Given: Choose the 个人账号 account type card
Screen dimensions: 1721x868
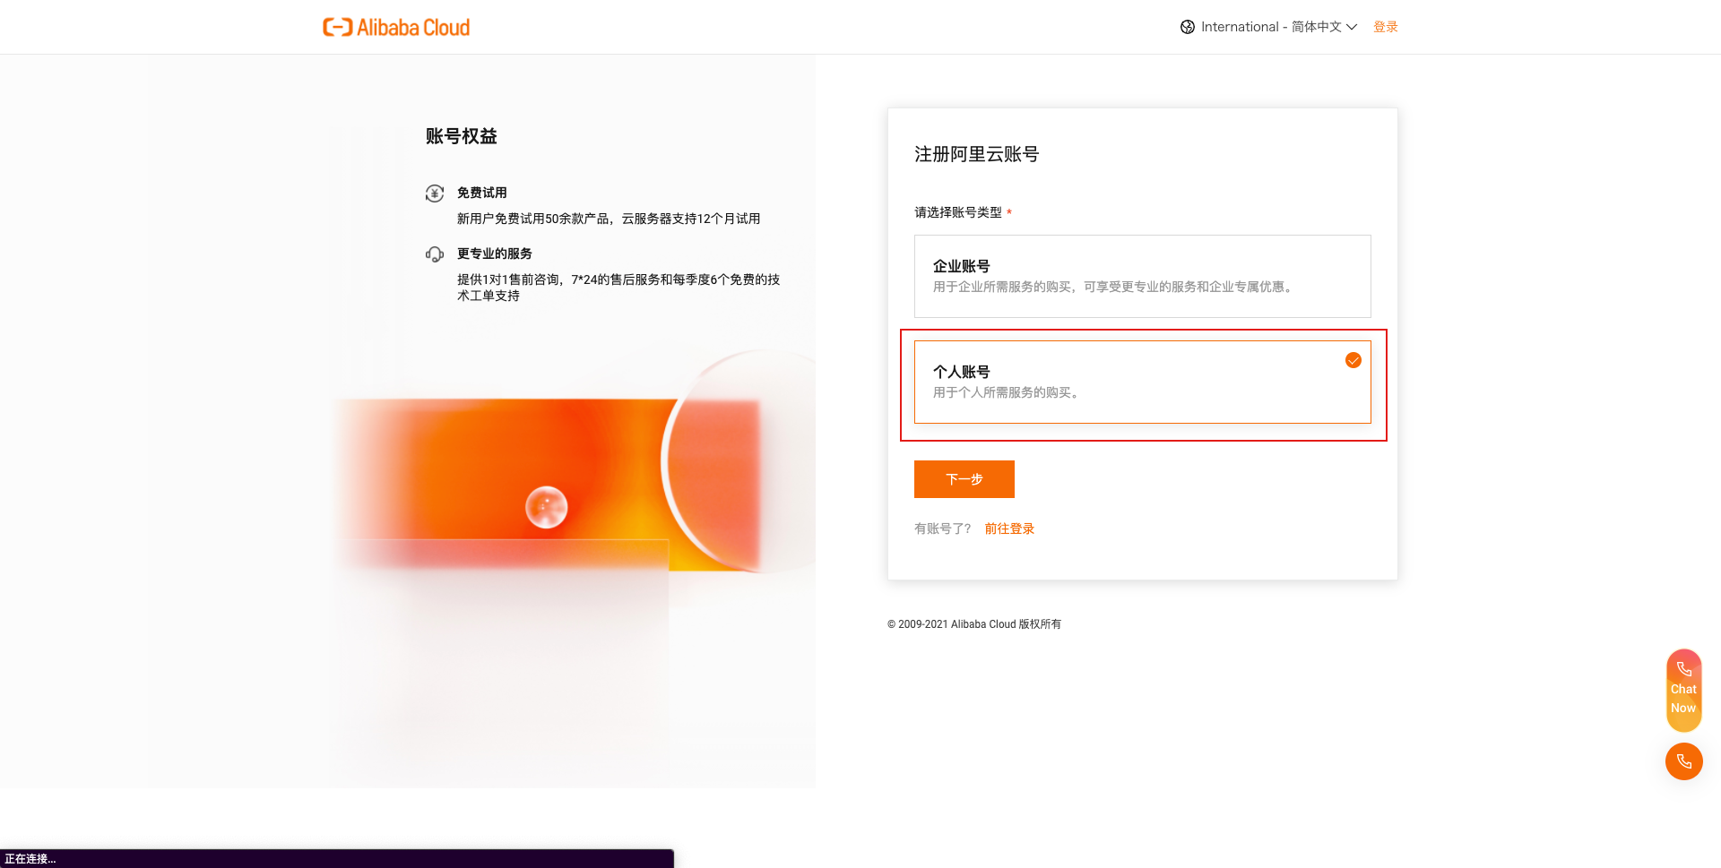Looking at the screenshot, I should (x=1142, y=382).
